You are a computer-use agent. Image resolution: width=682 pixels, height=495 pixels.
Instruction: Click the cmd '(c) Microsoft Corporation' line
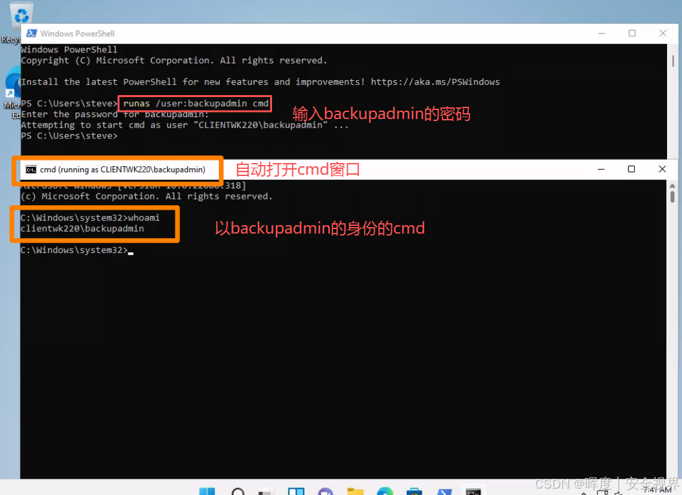tap(146, 197)
